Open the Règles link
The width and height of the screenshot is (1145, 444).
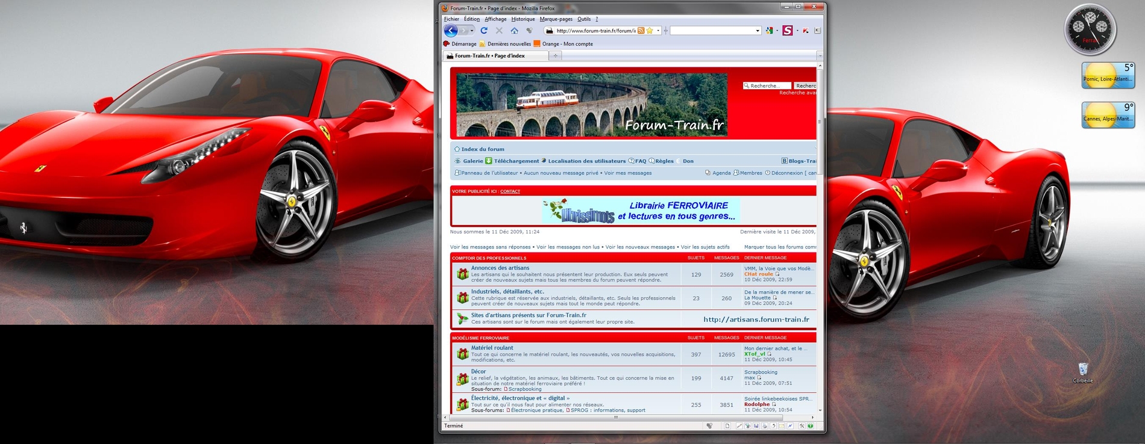pos(664,161)
